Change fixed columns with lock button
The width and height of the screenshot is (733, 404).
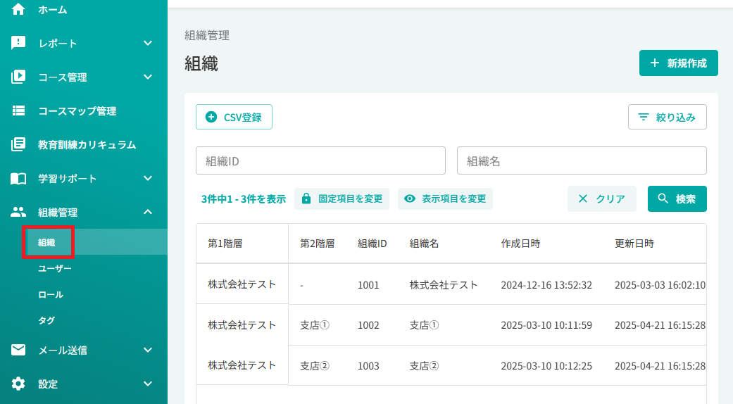[342, 199]
